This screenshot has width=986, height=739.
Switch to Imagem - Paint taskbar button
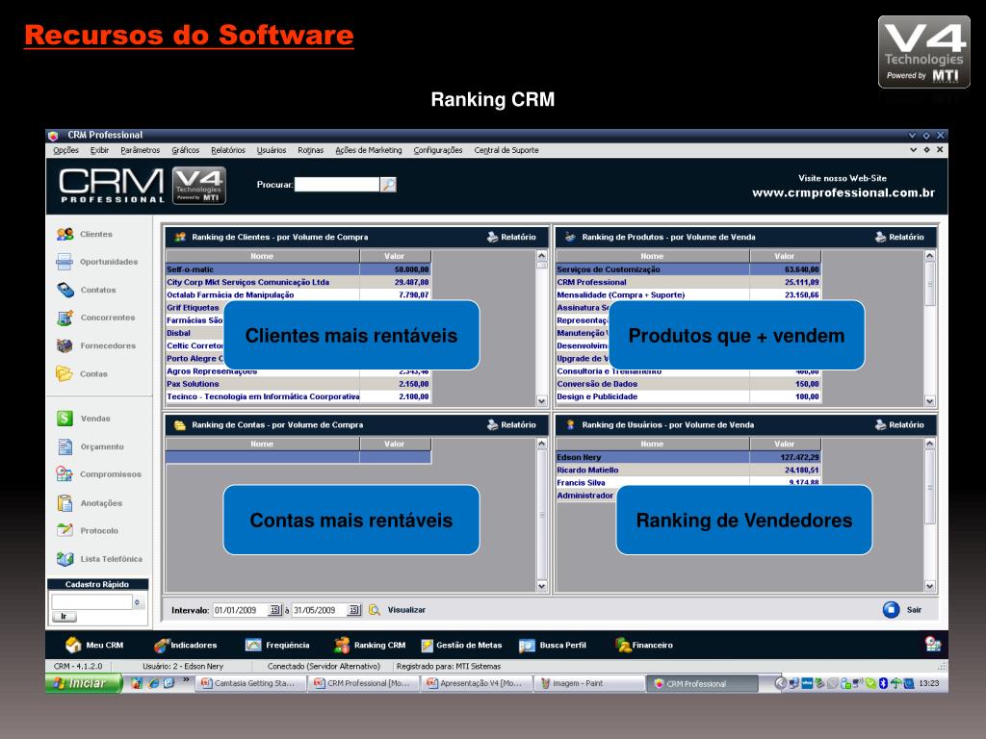coord(588,683)
